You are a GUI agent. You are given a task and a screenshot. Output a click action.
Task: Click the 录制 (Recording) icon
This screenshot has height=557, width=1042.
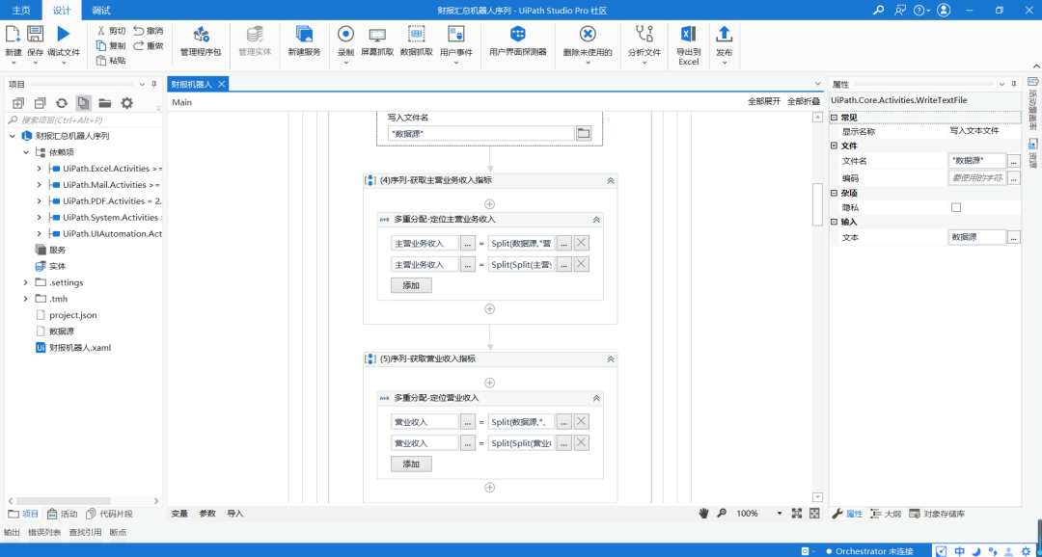pos(344,35)
